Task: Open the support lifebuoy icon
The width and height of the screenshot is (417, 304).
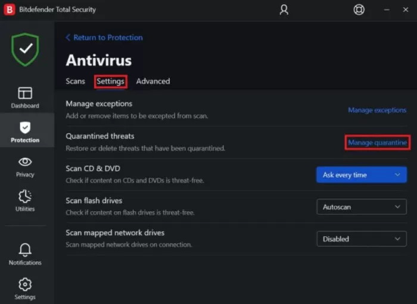Action: click(359, 10)
